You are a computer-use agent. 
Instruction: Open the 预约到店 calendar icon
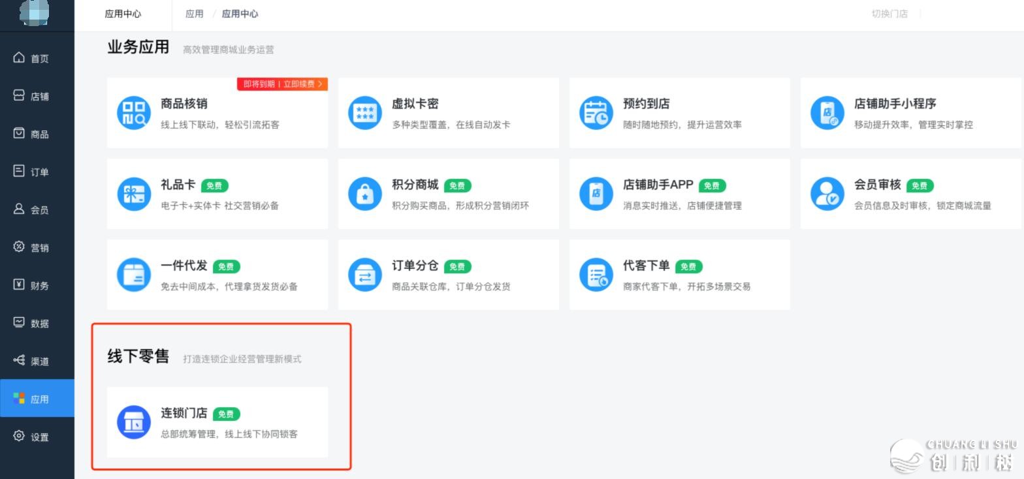pos(596,112)
